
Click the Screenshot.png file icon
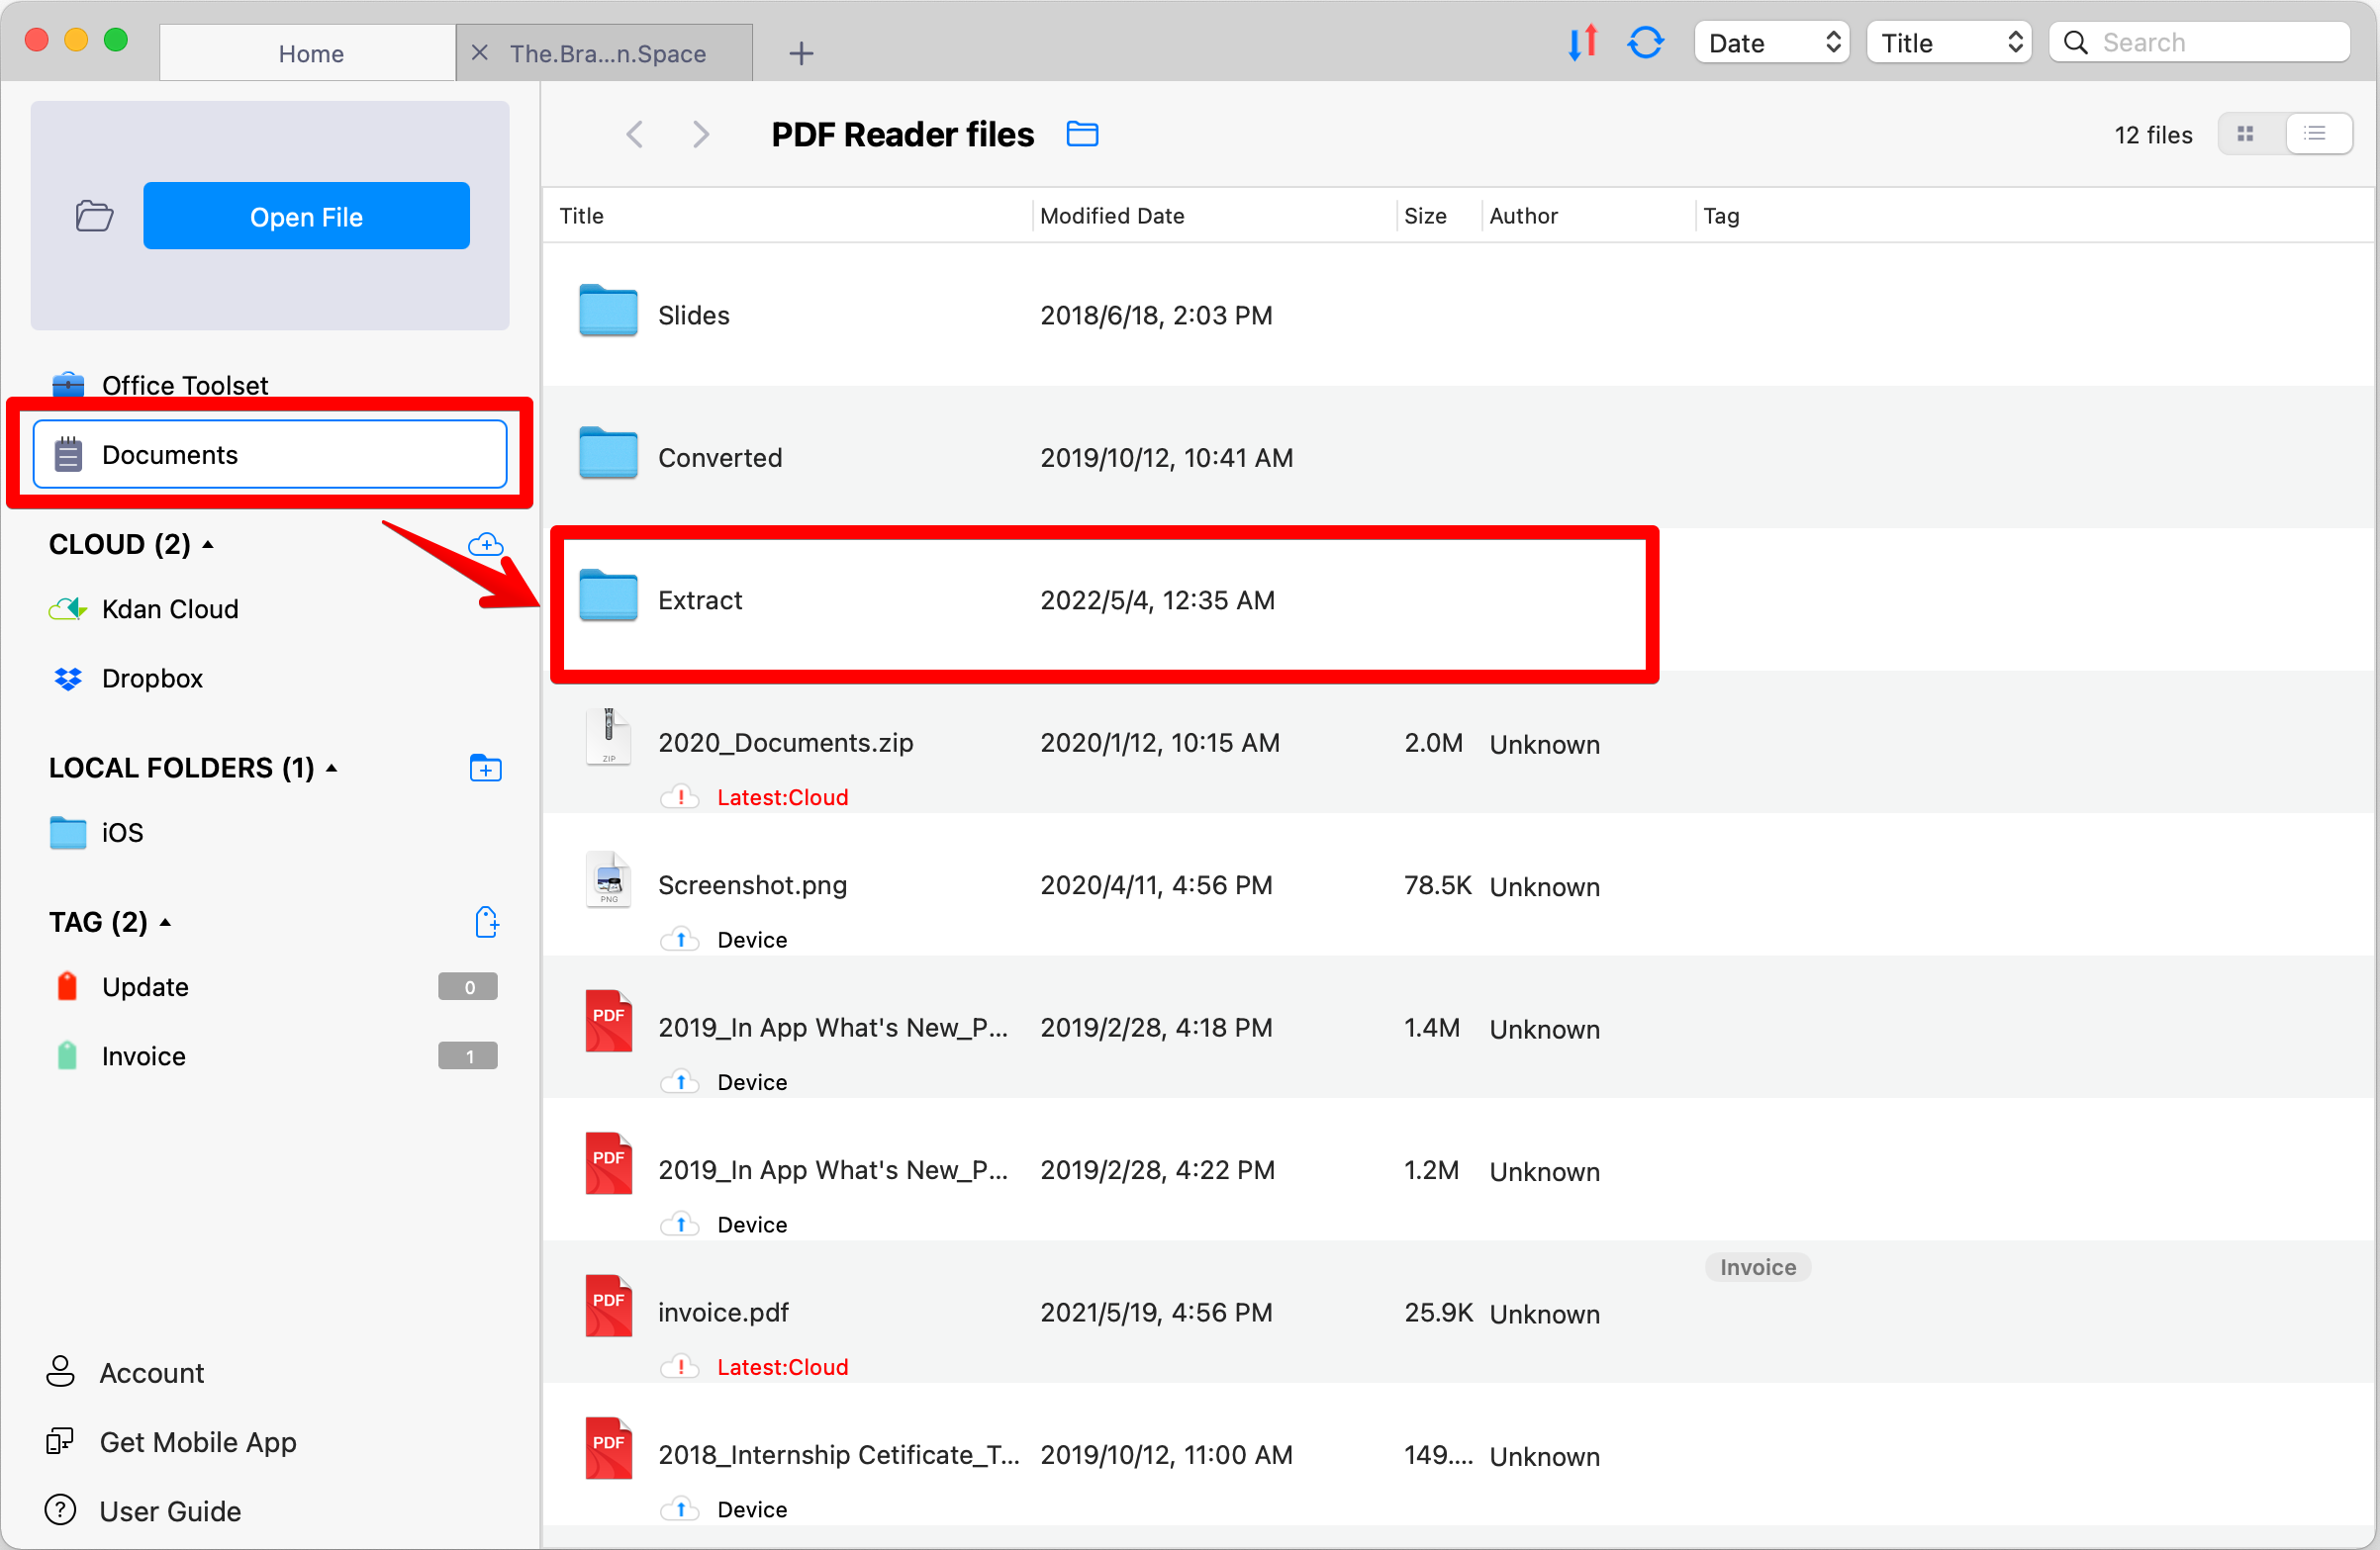tap(608, 878)
